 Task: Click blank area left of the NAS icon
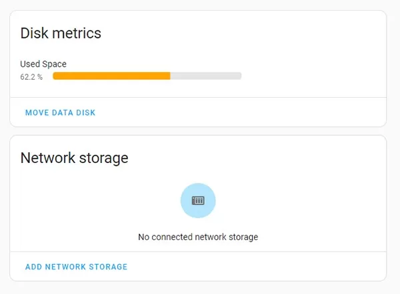pos(99,201)
